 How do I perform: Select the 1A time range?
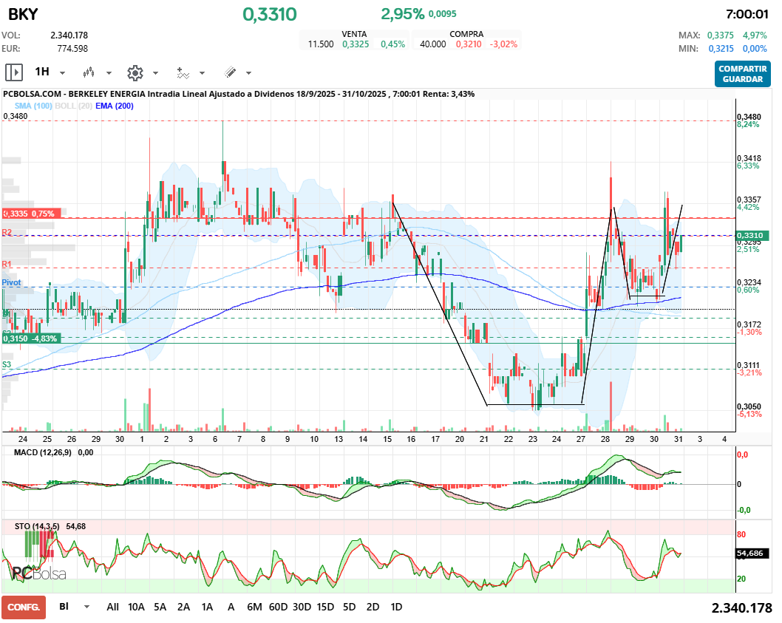(207, 607)
